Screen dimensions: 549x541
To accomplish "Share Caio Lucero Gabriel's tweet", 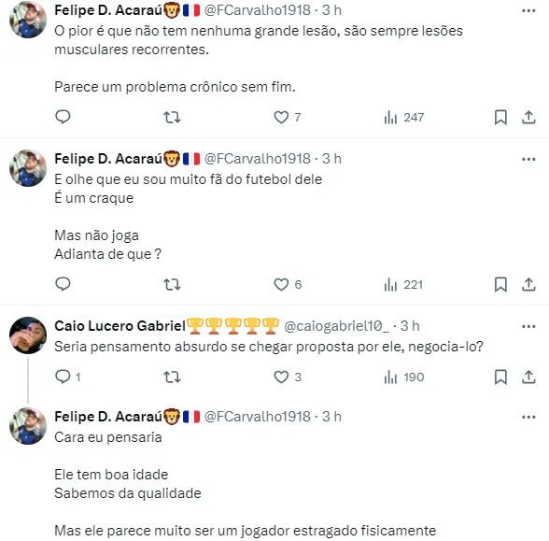I will (528, 377).
